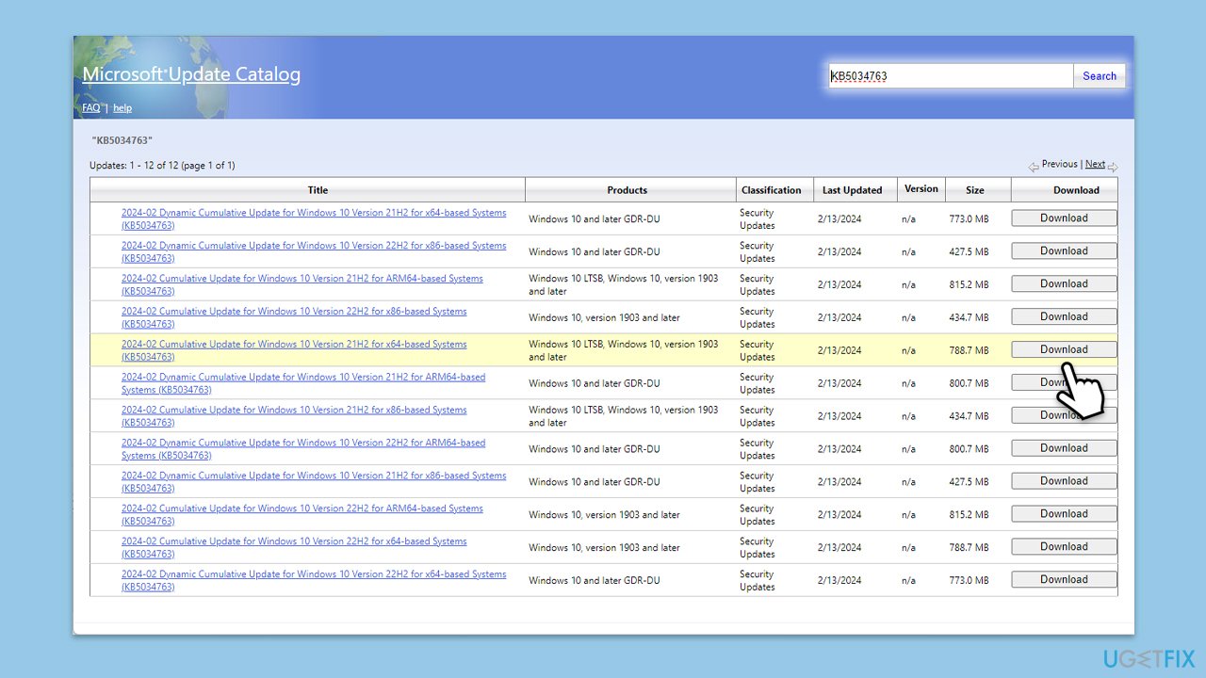The width and height of the screenshot is (1206, 678).
Task: Open Dynamic Cumulative Update 22H2 x64-based link
Action: tap(314, 581)
